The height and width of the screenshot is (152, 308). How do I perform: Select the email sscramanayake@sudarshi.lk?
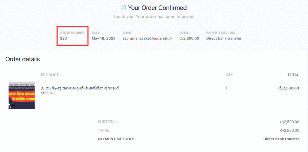click(x=147, y=38)
